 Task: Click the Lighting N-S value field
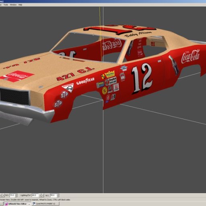pos(53,195)
